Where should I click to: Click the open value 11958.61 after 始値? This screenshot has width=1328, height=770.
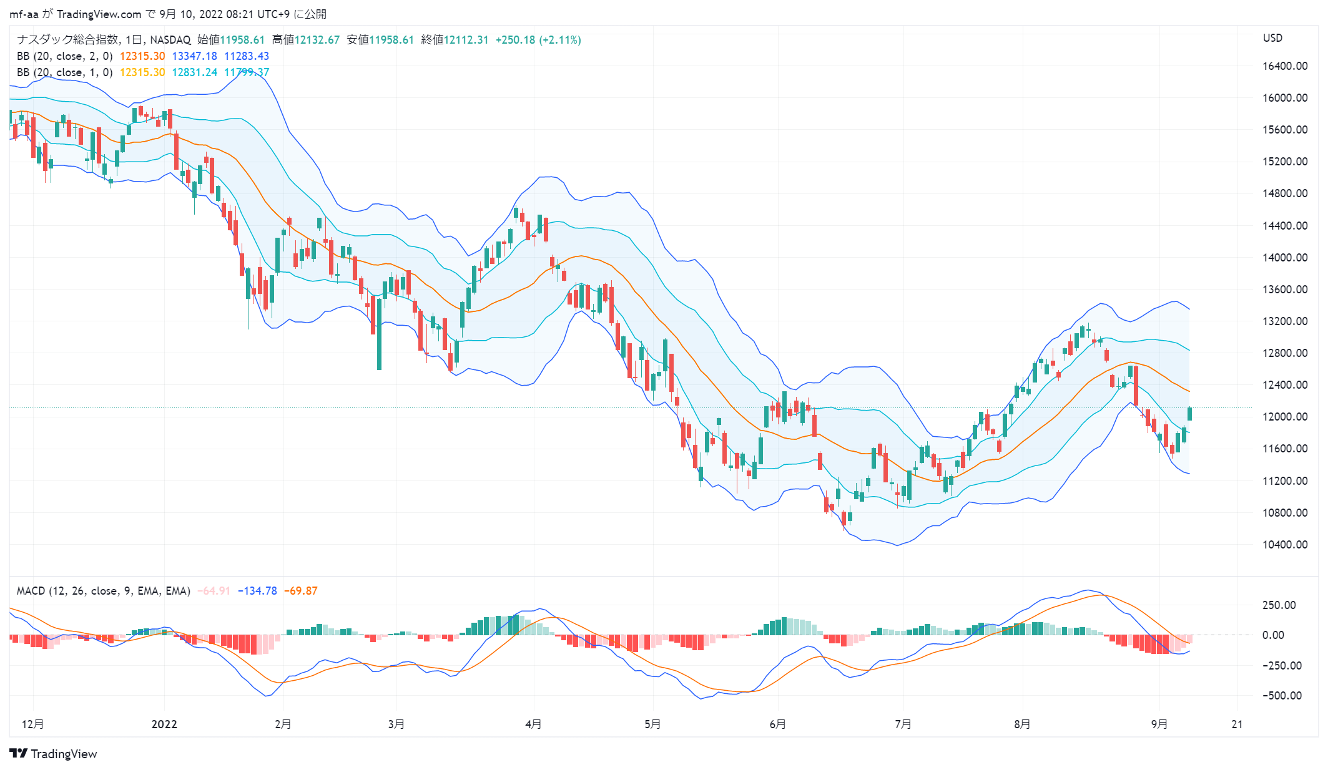242,40
